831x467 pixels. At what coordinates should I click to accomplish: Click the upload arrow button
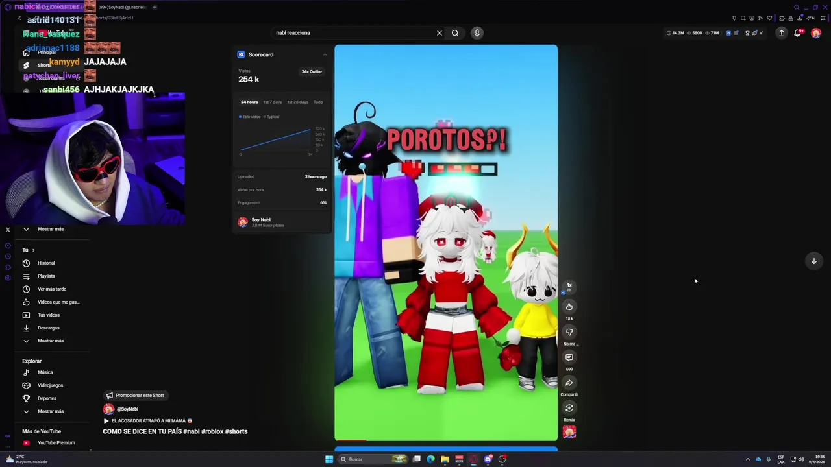point(782,33)
